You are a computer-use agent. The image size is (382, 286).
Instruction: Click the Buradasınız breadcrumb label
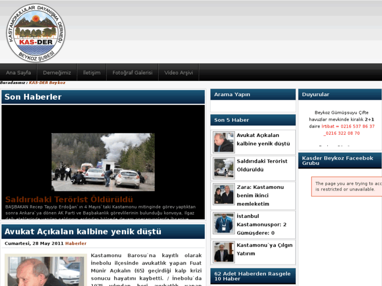[14, 83]
